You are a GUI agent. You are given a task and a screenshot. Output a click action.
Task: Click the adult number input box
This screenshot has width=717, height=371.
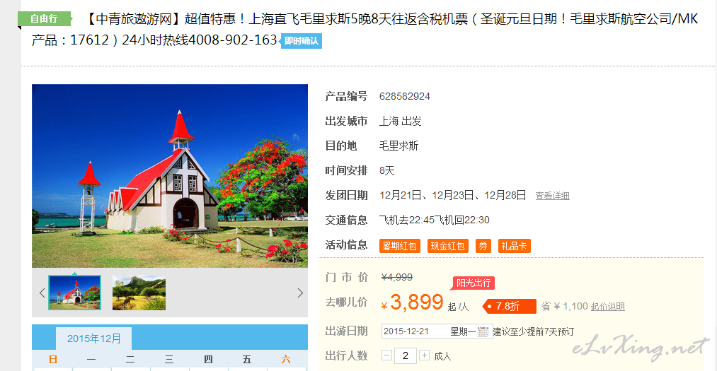coord(405,355)
